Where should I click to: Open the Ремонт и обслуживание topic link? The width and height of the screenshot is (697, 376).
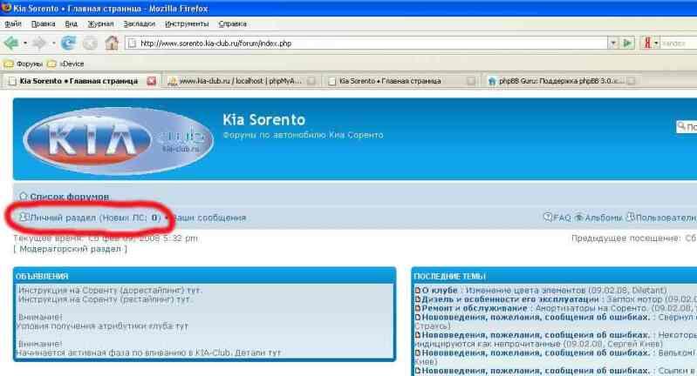tap(475, 308)
